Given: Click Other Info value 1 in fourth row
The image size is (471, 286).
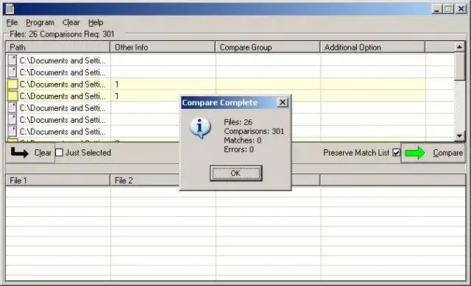Looking at the screenshot, I should click(x=117, y=96).
